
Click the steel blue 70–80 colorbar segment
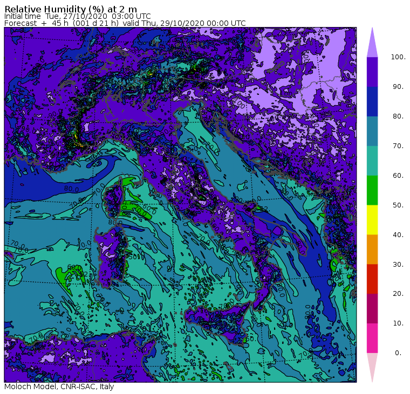tap(372, 131)
